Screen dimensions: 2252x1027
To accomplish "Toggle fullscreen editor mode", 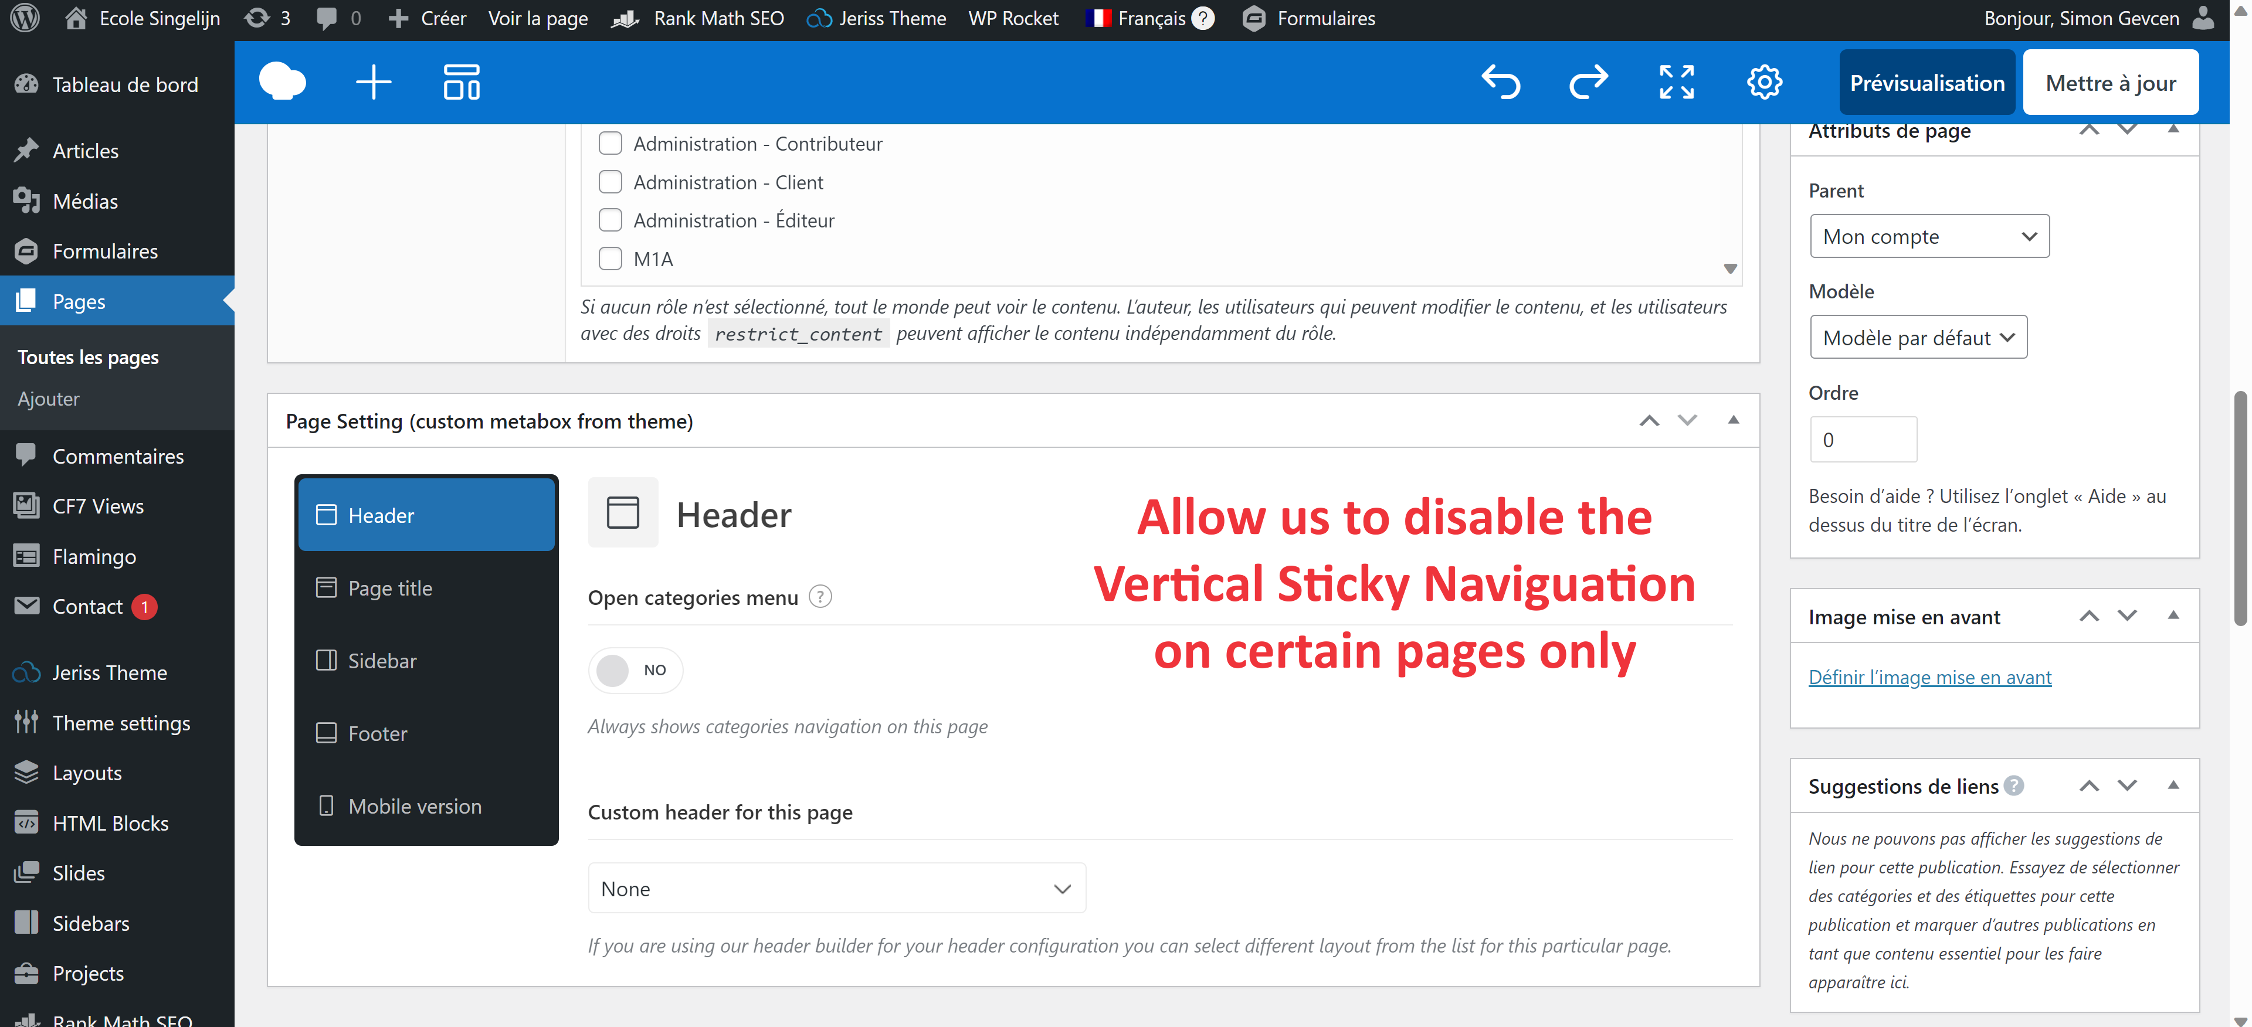I will point(1677,82).
